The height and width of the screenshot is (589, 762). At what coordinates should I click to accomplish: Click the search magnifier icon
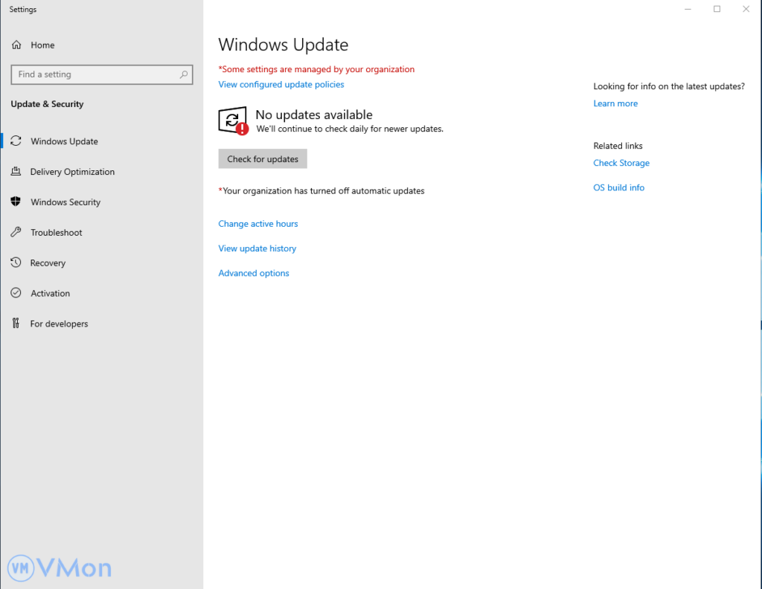pyautogui.click(x=183, y=74)
